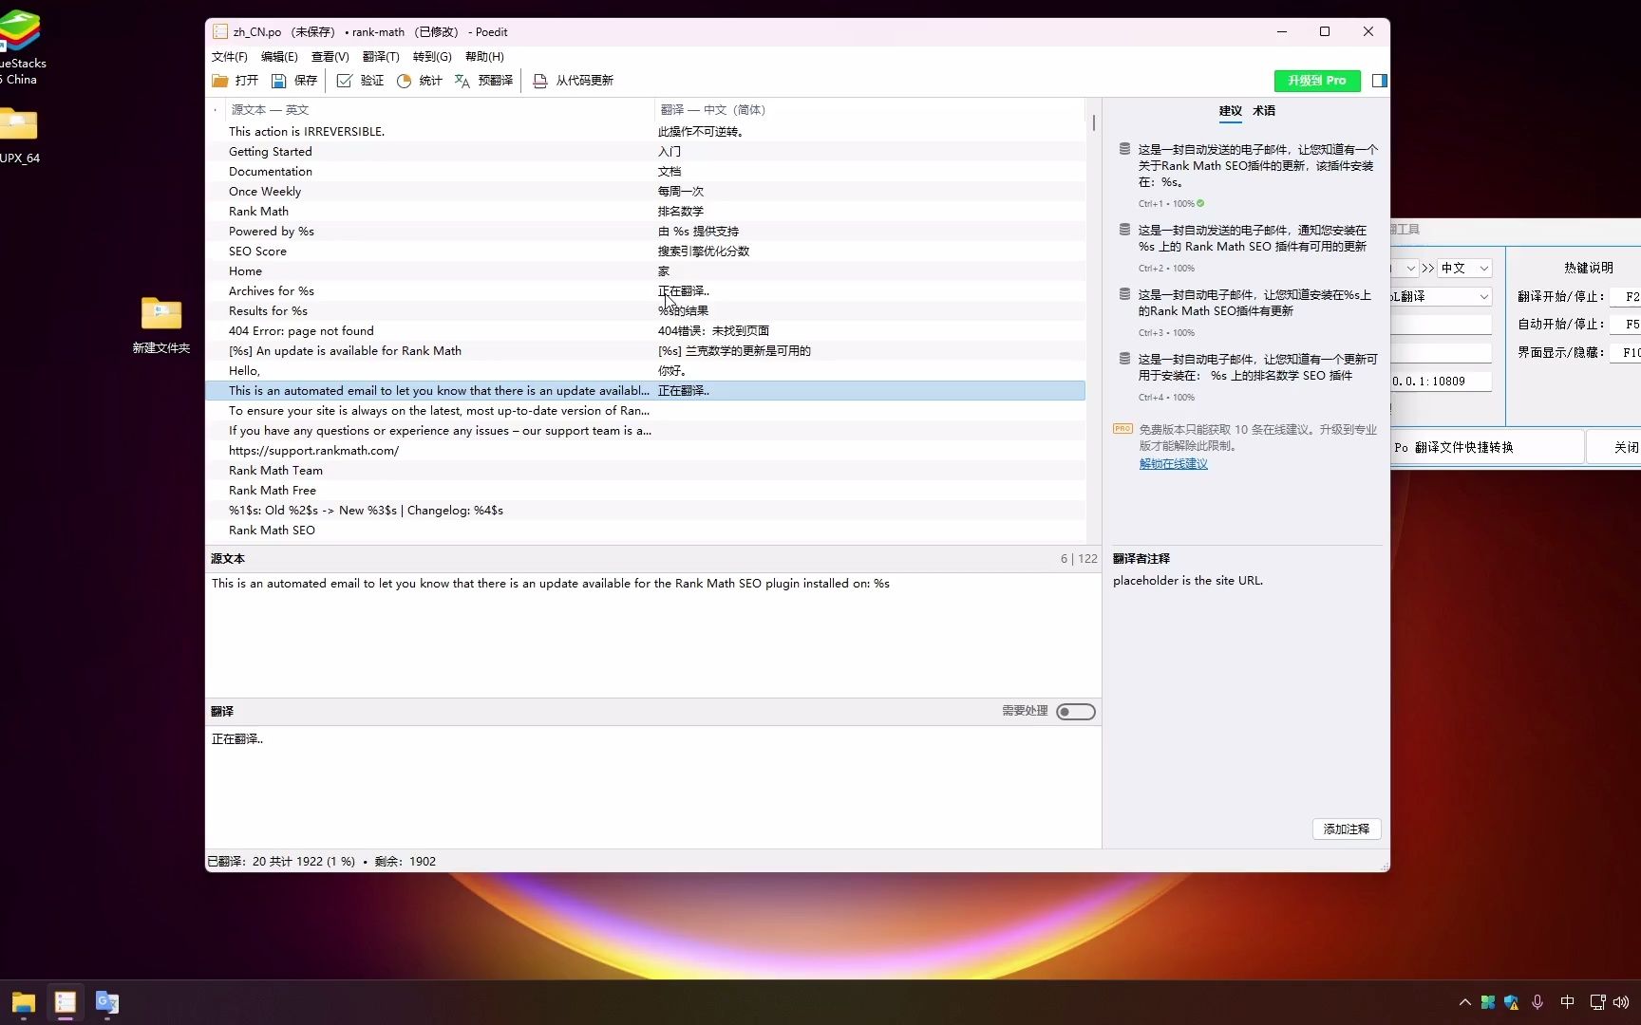Select the 'SEO Score' row
Viewport: 1641px width, 1025px height.
[x=646, y=252]
